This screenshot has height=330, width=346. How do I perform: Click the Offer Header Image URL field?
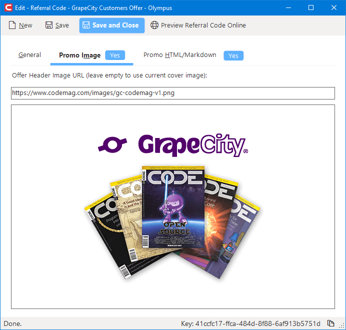[x=173, y=93]
